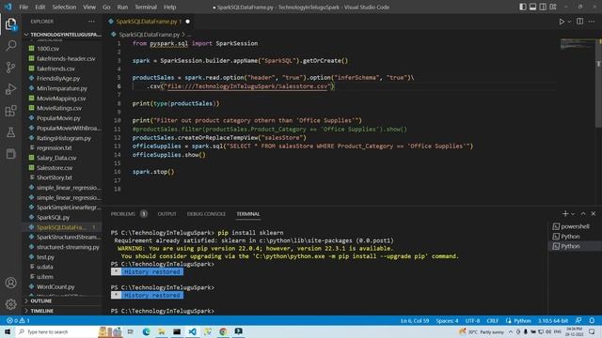This screenshot has height=338, width=602.
Task: Open the Windows Start menu
Action: click(8, 331)
